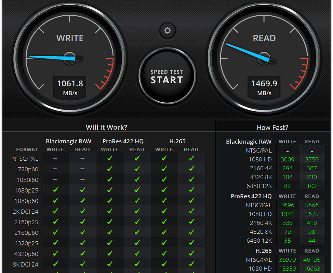Click the 4320p60 format row label
The height and width of the screenshot is (273, 333).
tap(26, 254)
